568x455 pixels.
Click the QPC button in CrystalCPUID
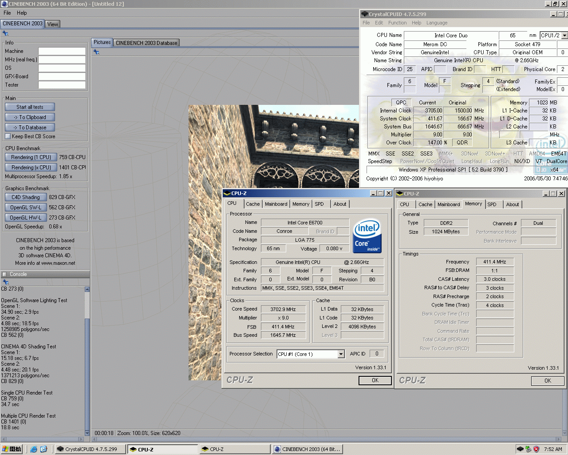coord(401,103)
